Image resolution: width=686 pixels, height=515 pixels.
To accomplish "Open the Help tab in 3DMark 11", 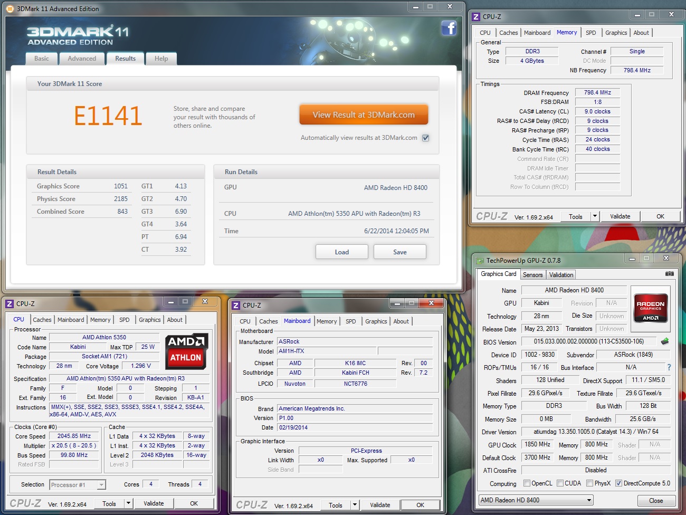I will 161,59.
